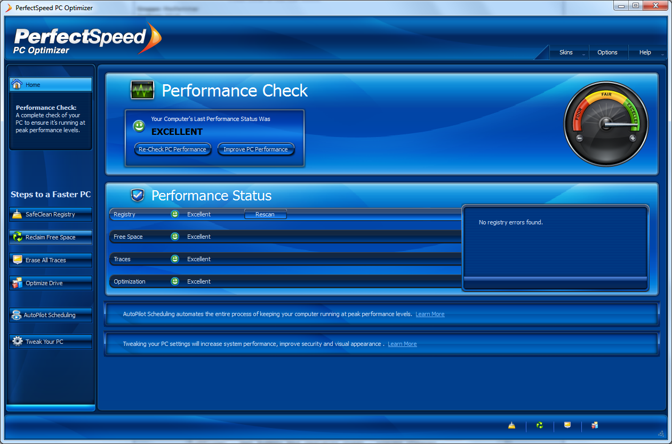Select the Traces label in Performance Status
The height and width of the screenshot is (444, 672).
point(122,259)
